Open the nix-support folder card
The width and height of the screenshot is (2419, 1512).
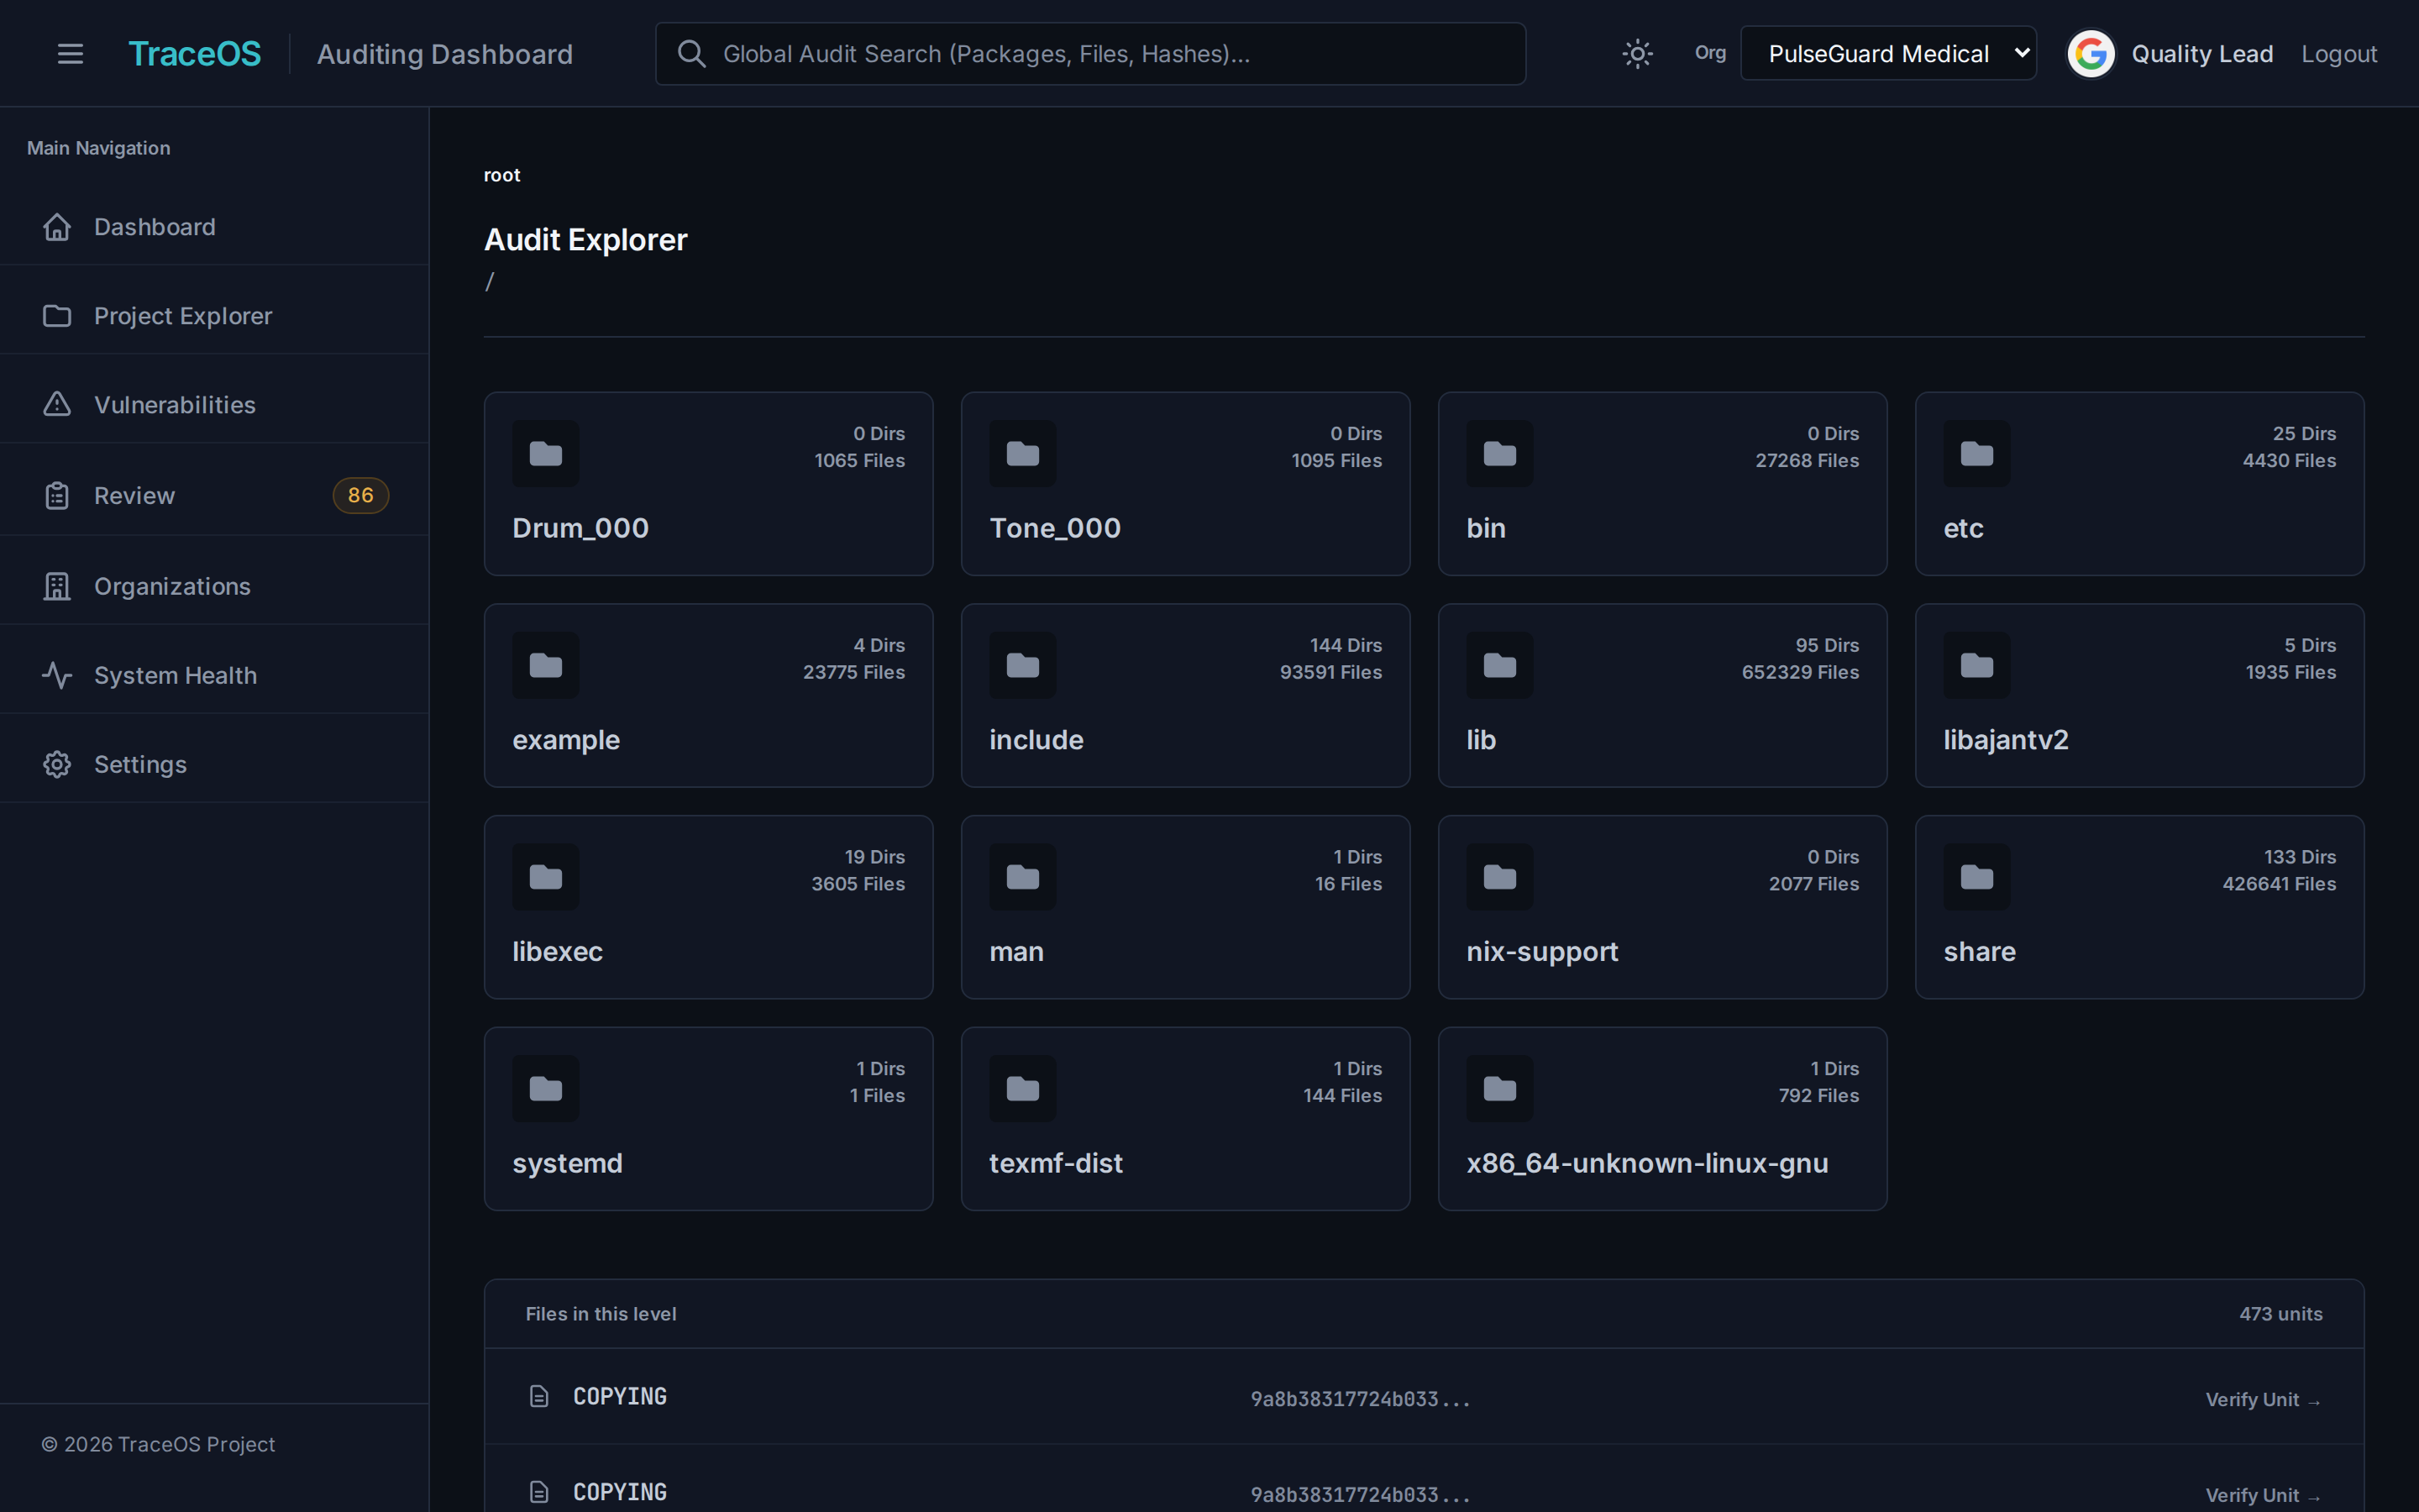(1662, 907)
